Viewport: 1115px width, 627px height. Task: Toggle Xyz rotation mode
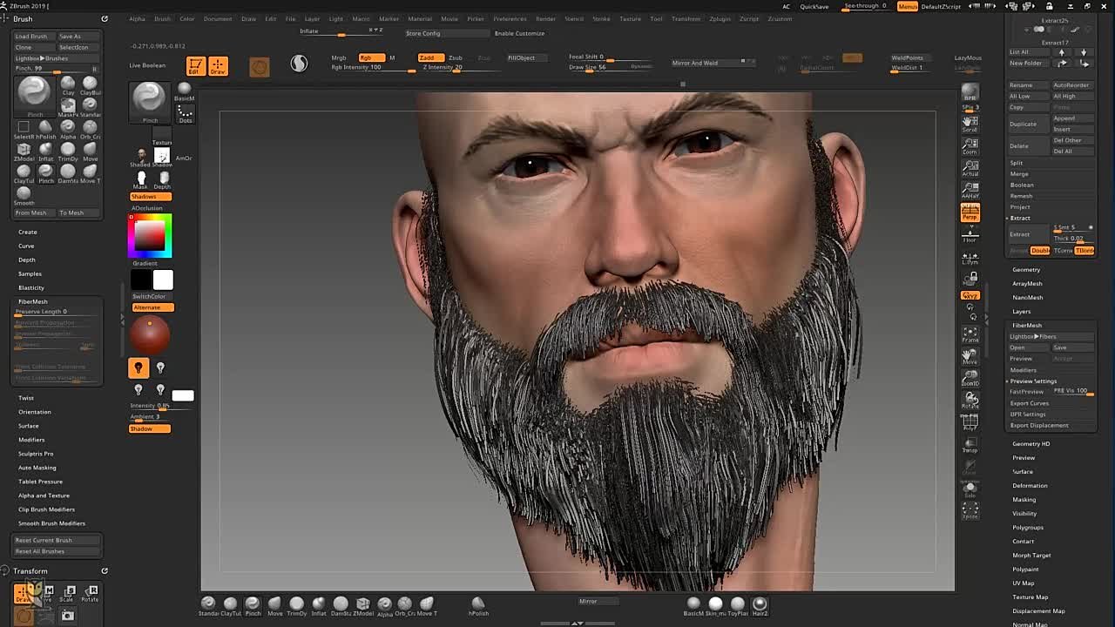[x=970, y=296]
